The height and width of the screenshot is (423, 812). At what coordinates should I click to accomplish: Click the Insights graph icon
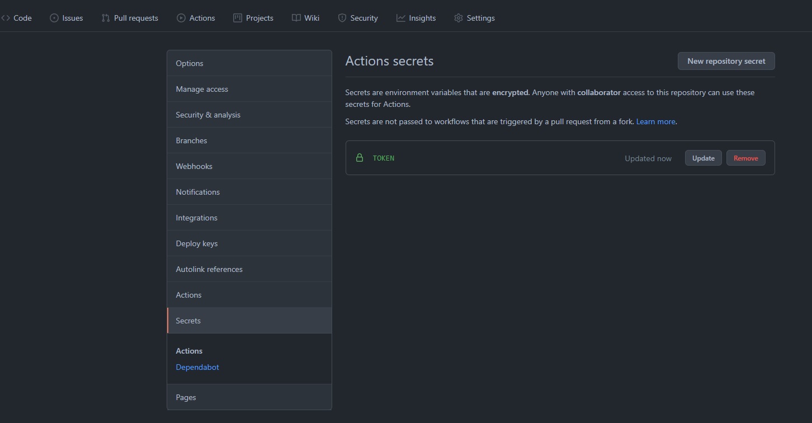401,18
